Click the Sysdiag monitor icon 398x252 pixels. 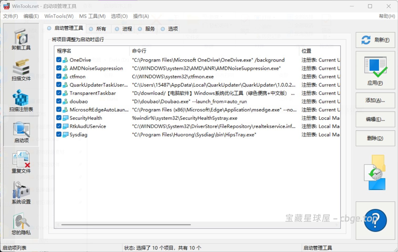coord(65,135)
